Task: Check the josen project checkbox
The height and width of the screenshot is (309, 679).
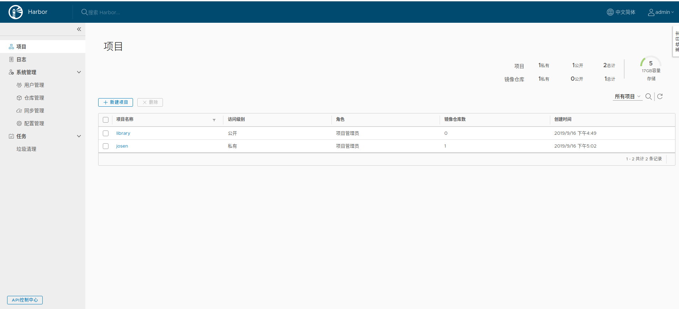Action: (106, 146)
